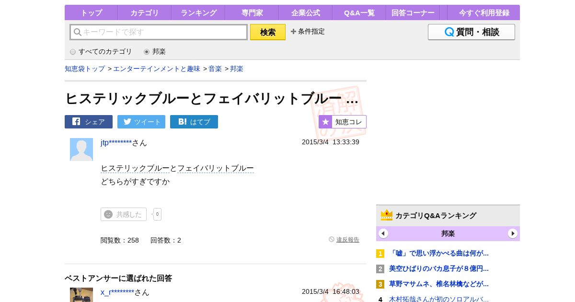Click the 回答数：2 text
575x302 pixels.
166,240
